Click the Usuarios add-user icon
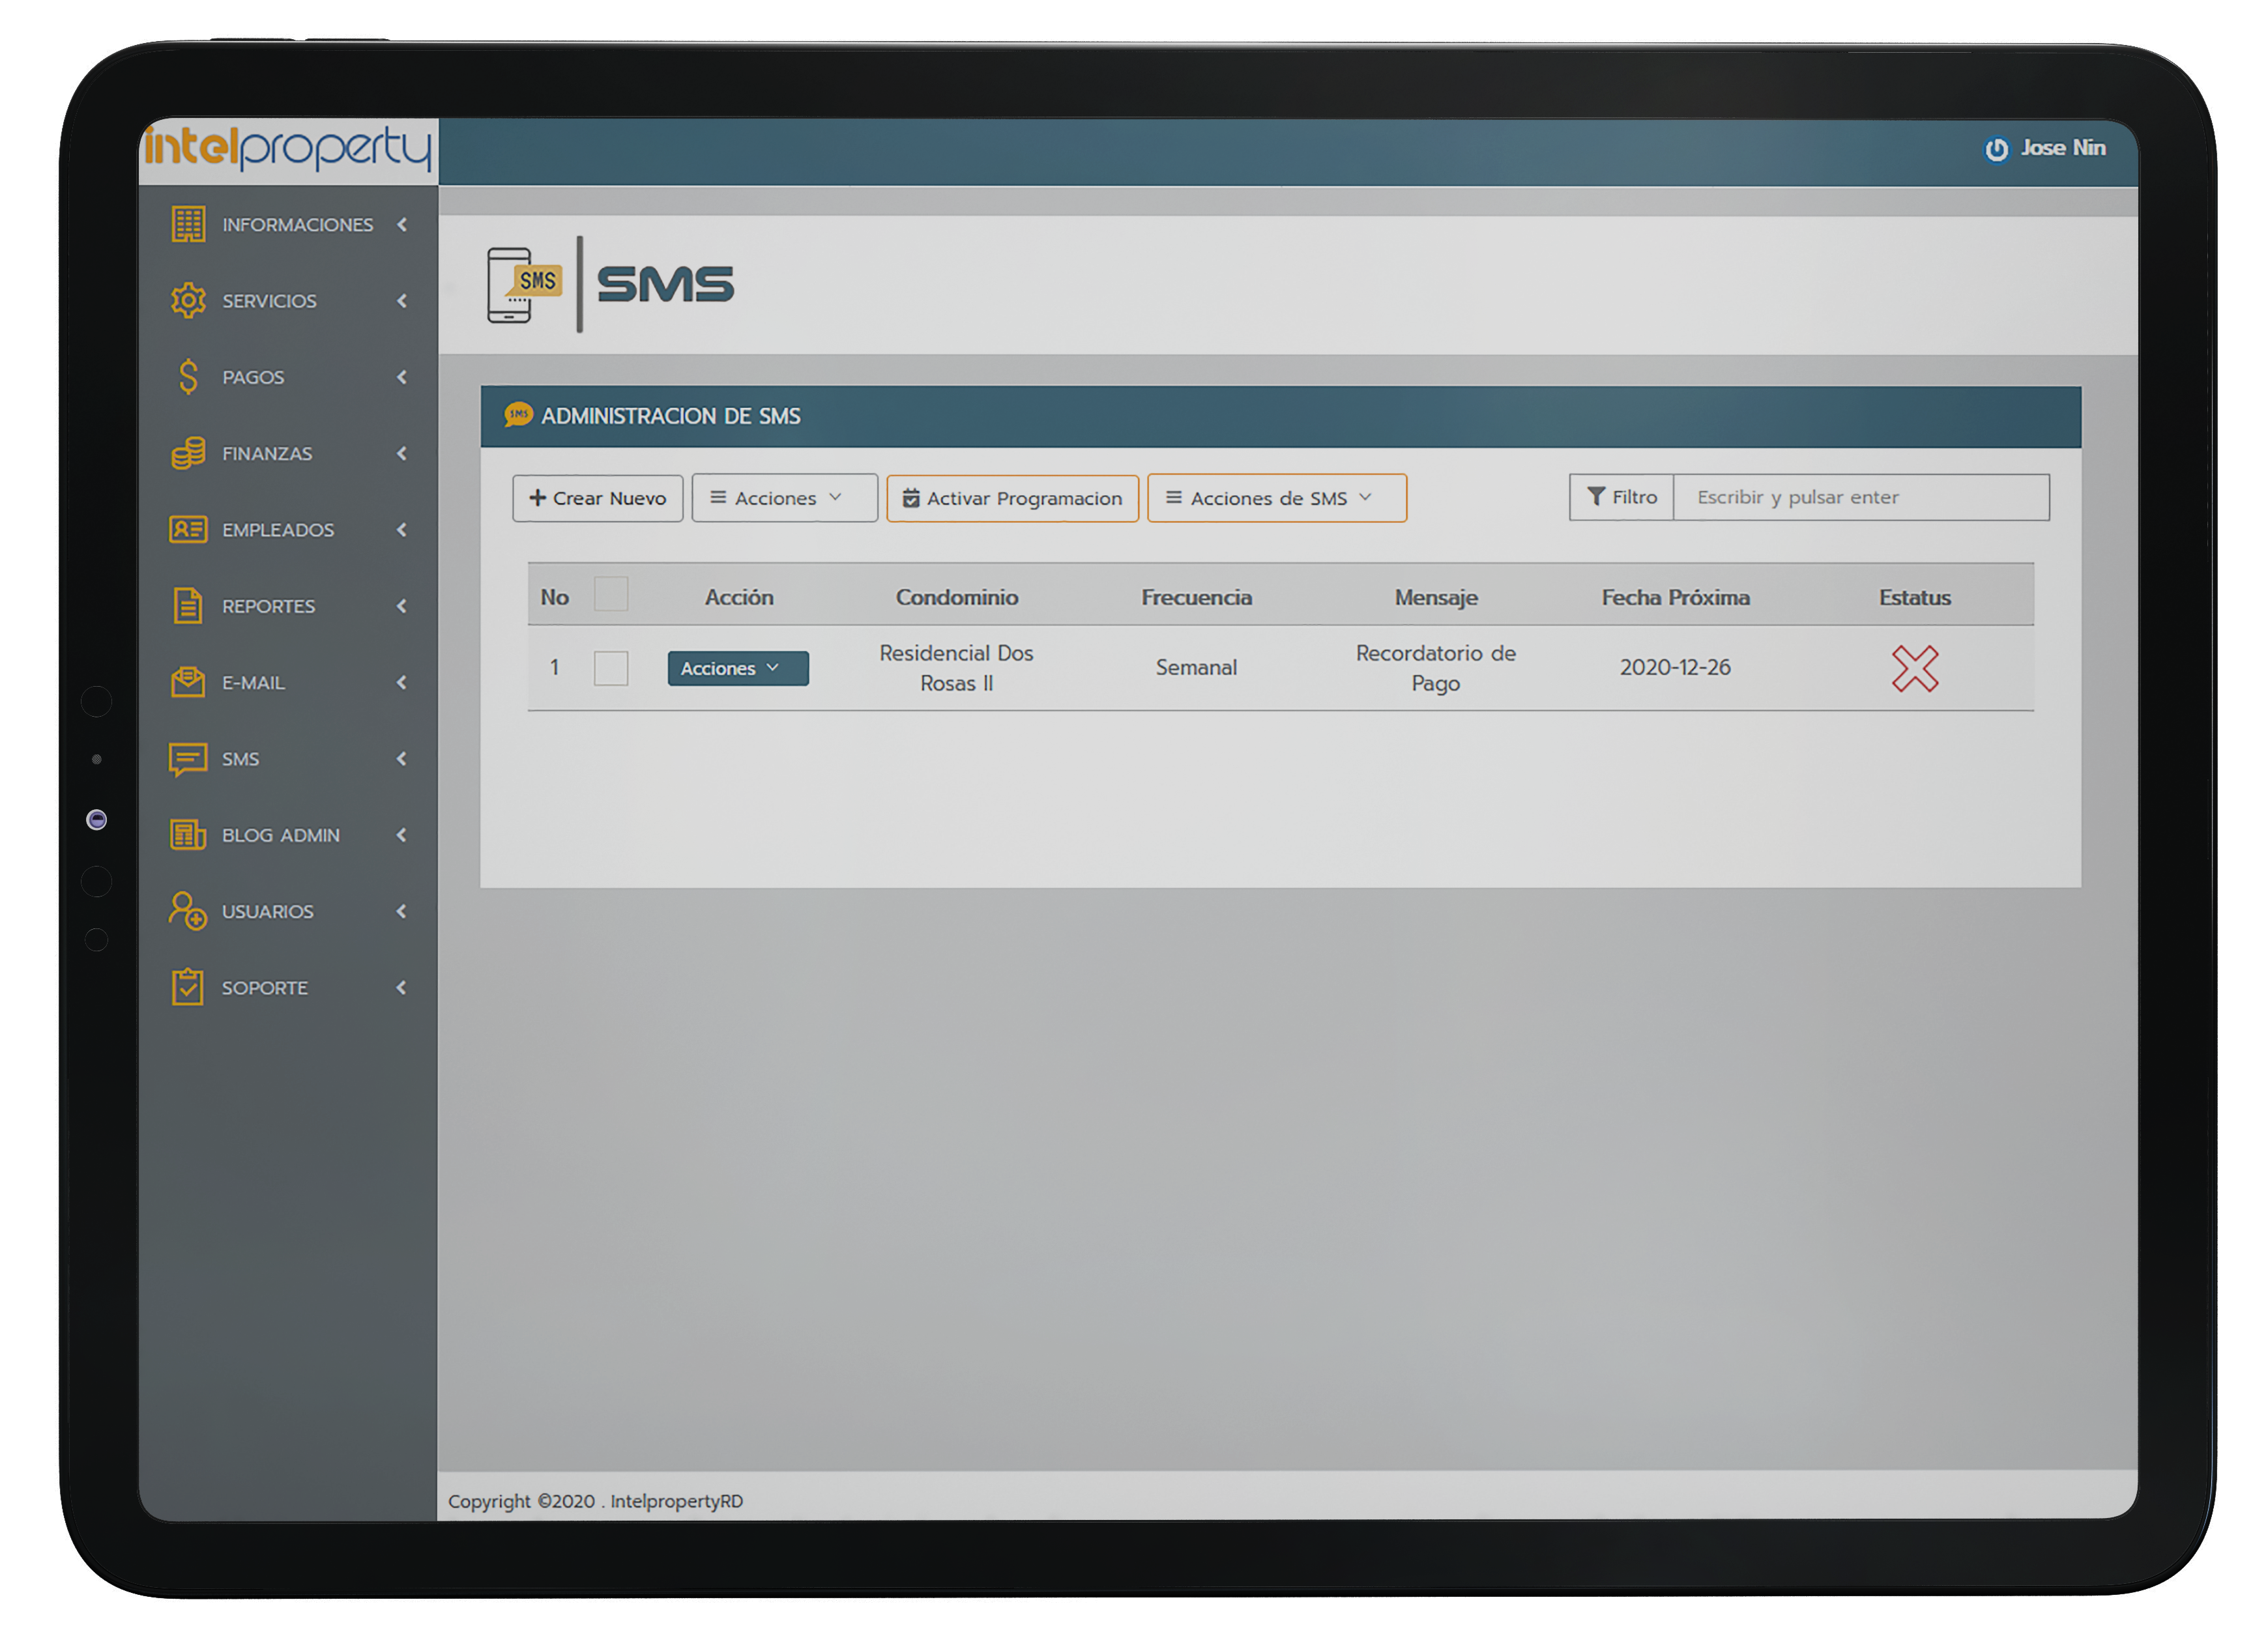The height and width of the screenshot is (1634, 2268). 187,910
